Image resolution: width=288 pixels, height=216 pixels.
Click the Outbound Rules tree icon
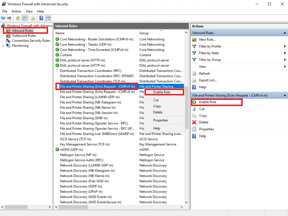(8, 36)
